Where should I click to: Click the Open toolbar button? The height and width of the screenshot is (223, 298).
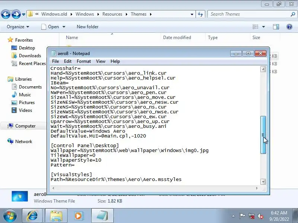[x=50, y=27]
